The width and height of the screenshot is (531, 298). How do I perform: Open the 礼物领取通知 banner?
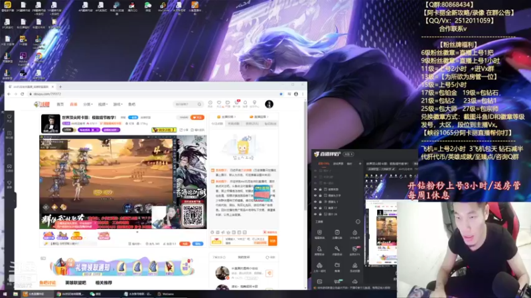(123, 267)
